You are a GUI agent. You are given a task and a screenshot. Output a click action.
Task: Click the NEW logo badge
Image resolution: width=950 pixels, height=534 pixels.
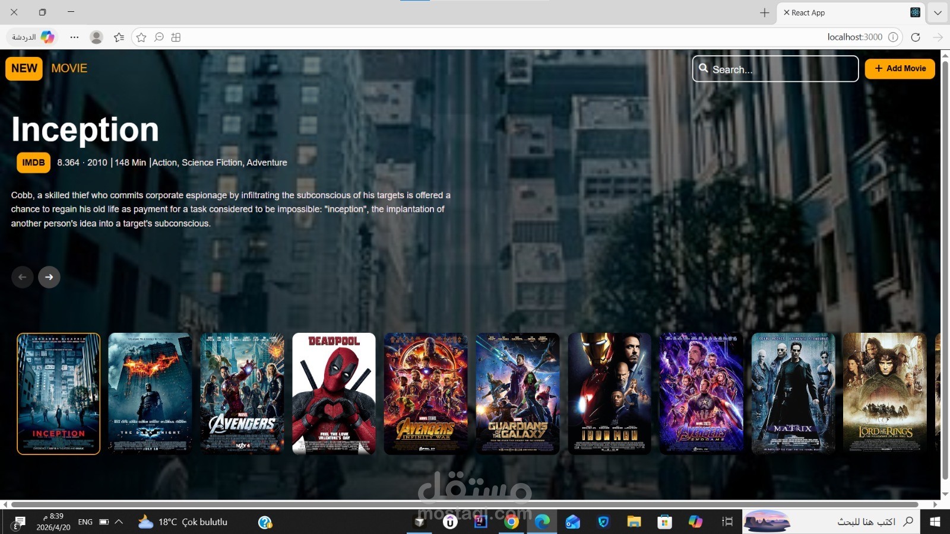click(x=24, y=68)
